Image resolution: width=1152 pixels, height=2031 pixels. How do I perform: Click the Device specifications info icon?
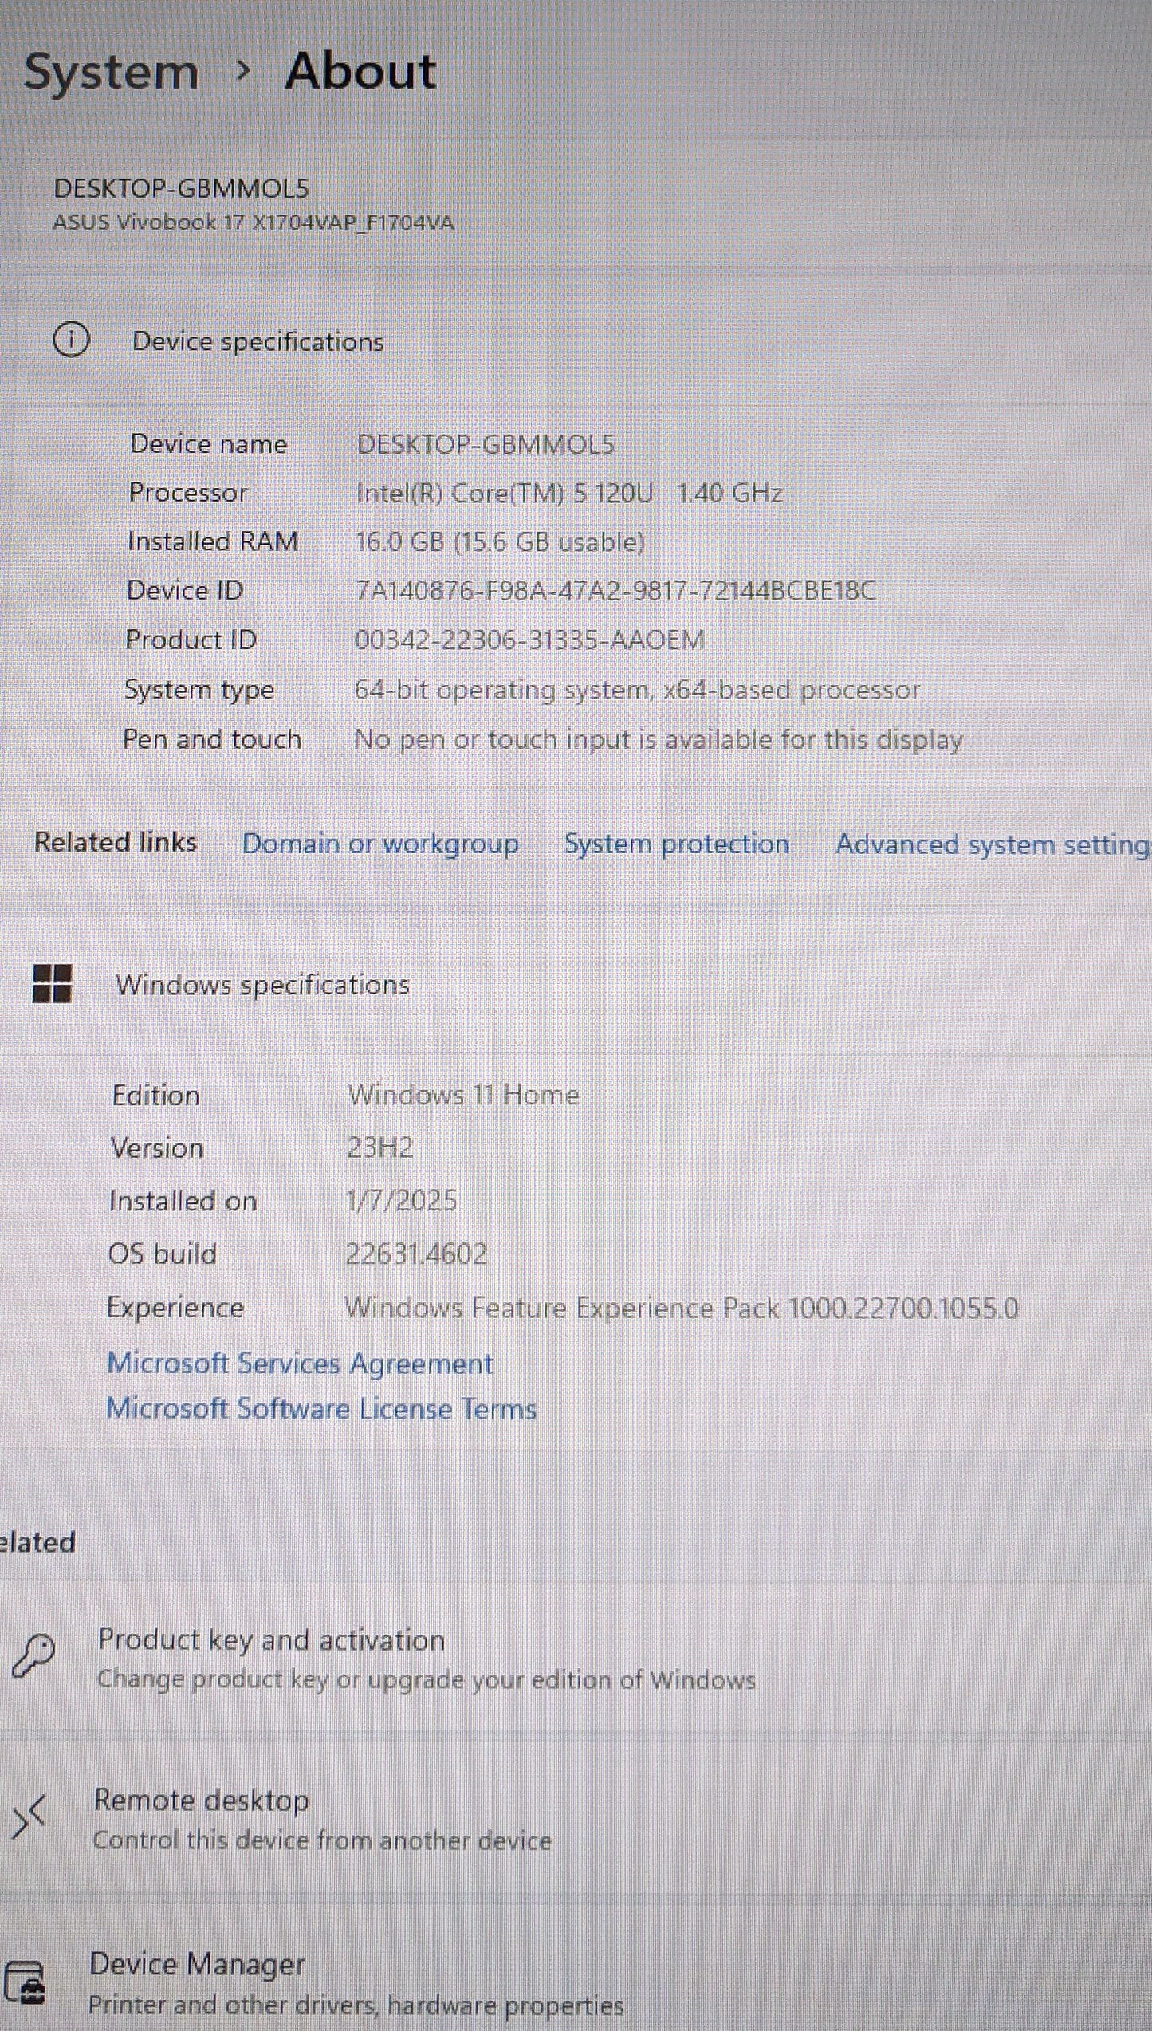click(71, 340)
